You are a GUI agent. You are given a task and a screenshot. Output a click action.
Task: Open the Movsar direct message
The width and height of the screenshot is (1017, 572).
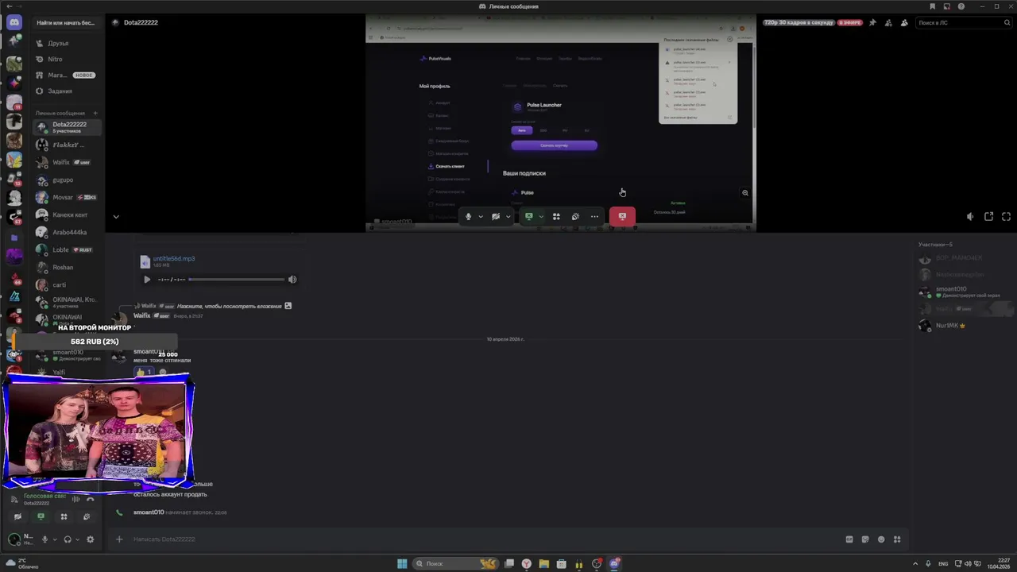coord(68,197)
